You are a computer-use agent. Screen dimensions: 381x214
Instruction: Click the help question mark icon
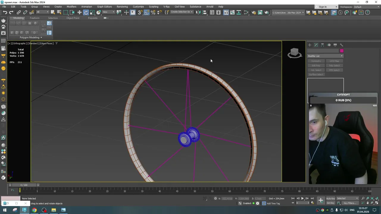coord(368,12)
